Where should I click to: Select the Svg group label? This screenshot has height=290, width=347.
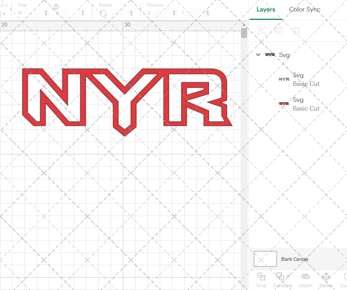[x=284, y=55]
